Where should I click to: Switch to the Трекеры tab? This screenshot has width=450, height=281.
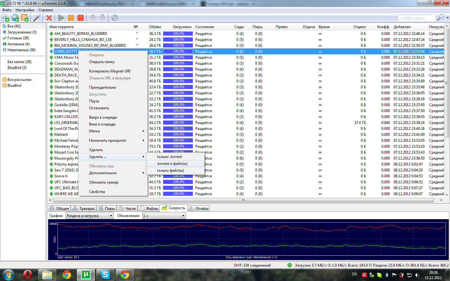[83, 209]
